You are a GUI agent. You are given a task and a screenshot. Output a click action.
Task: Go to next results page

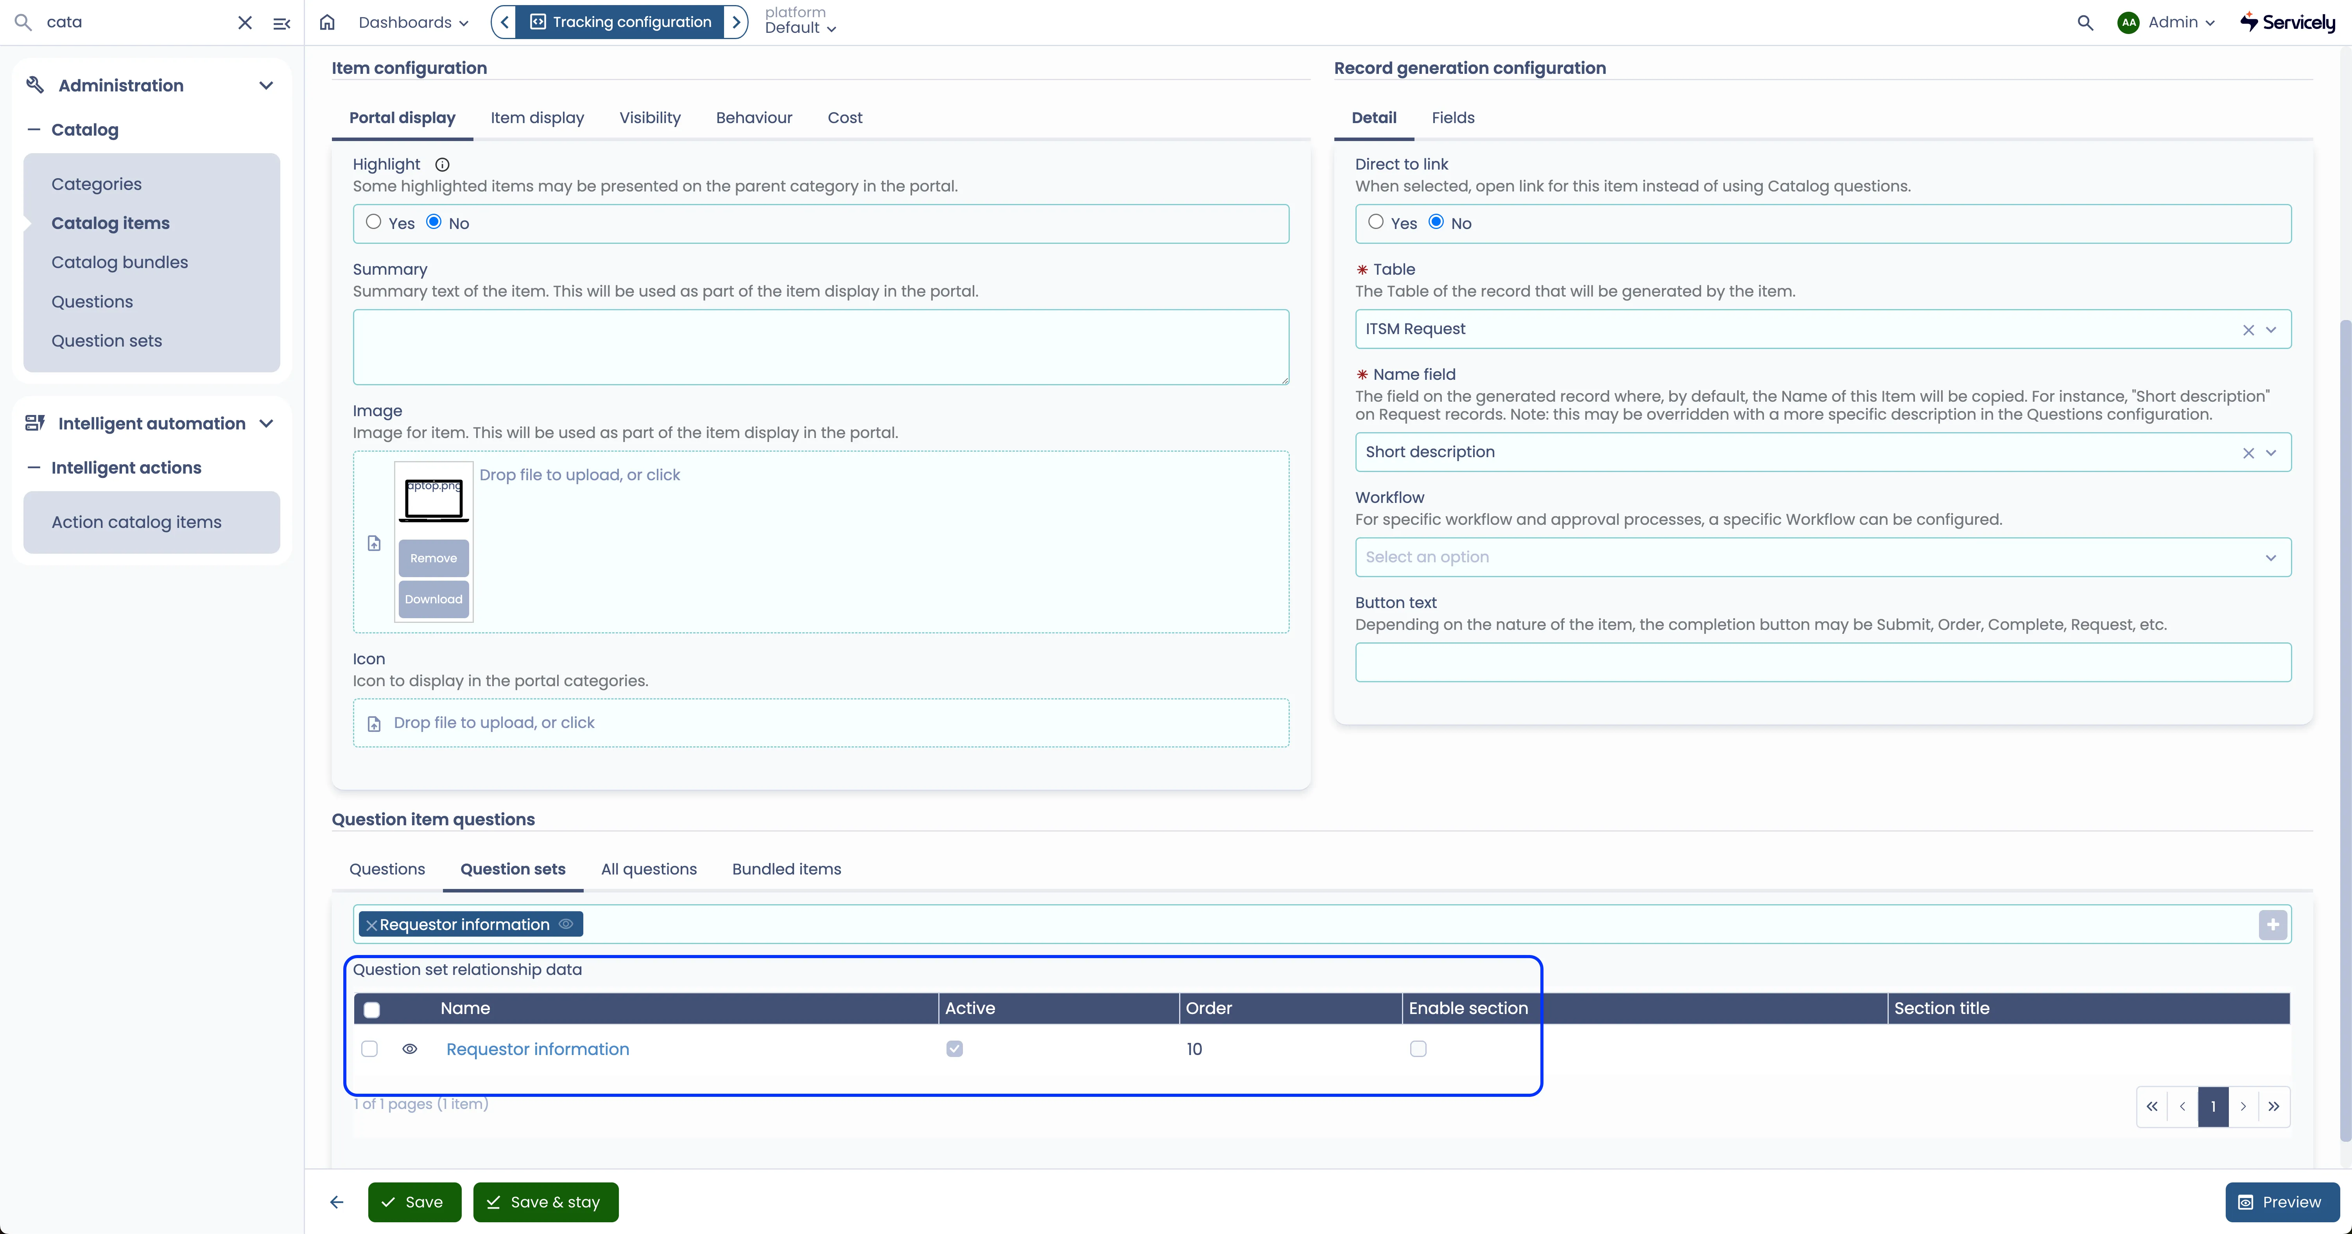tap(2243, 1106)
